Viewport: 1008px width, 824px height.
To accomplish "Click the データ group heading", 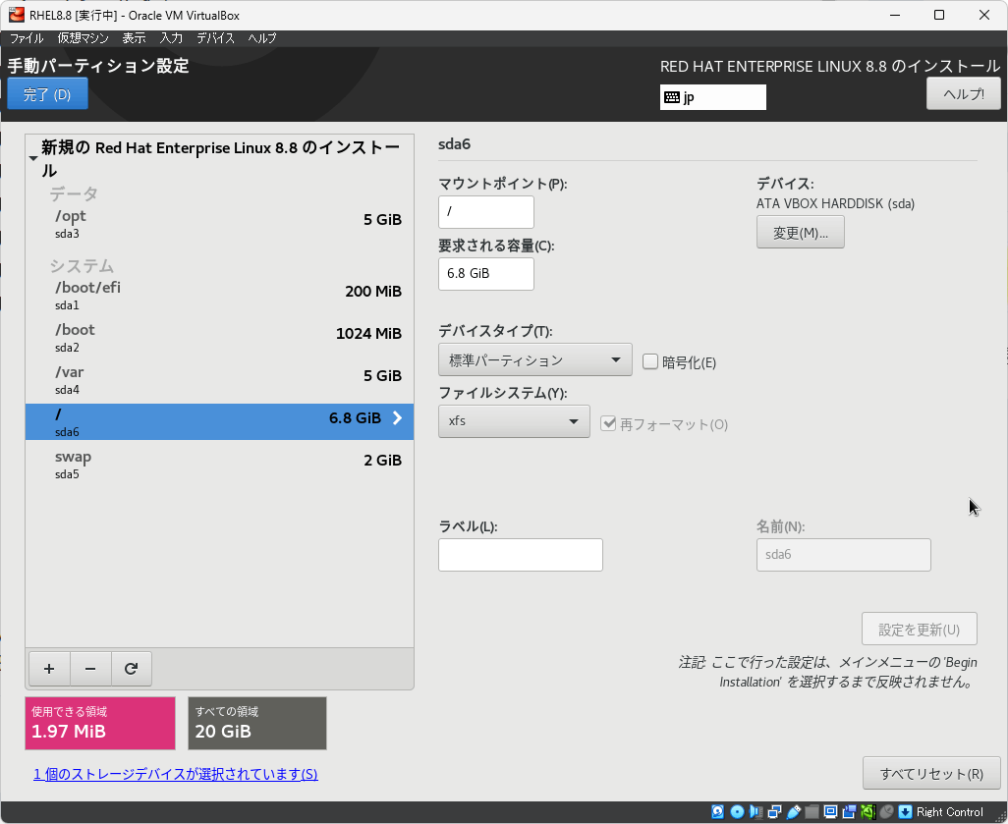I will [x=74, y=192].
